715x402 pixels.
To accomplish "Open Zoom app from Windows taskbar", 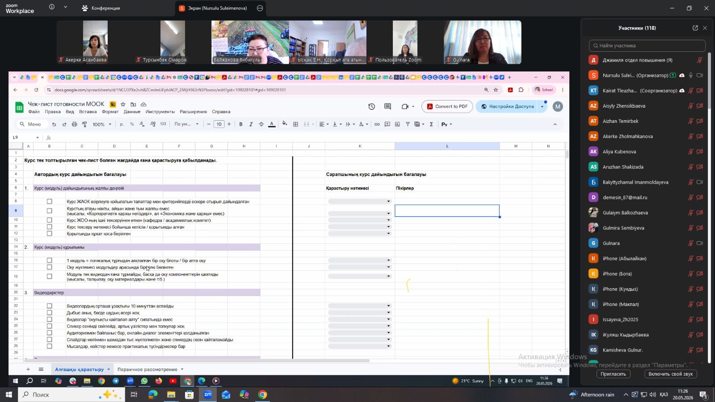I will click(x=208, y=394).
